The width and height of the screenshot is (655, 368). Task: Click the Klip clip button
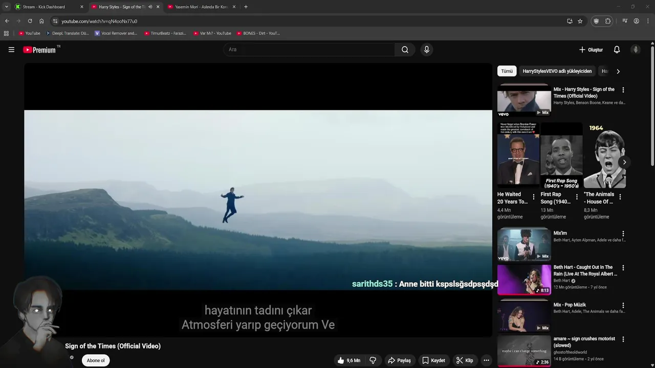465,360
